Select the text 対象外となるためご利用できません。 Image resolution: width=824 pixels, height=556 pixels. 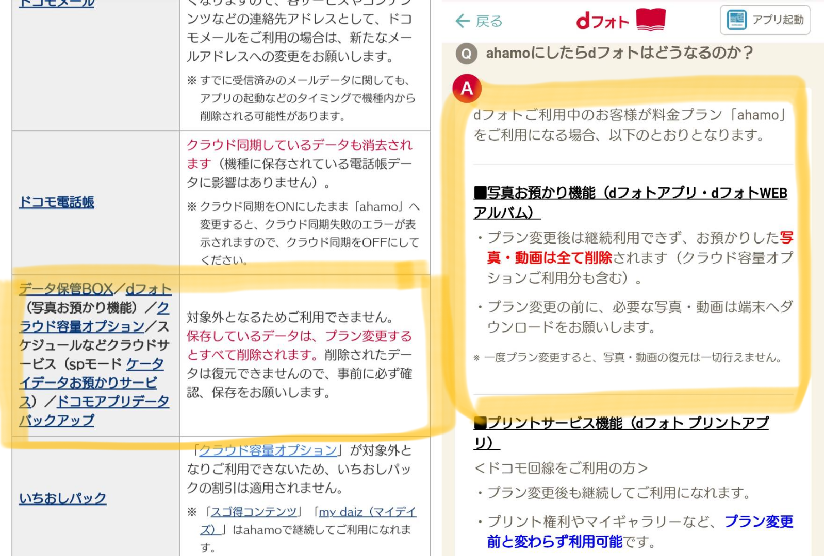290,317
